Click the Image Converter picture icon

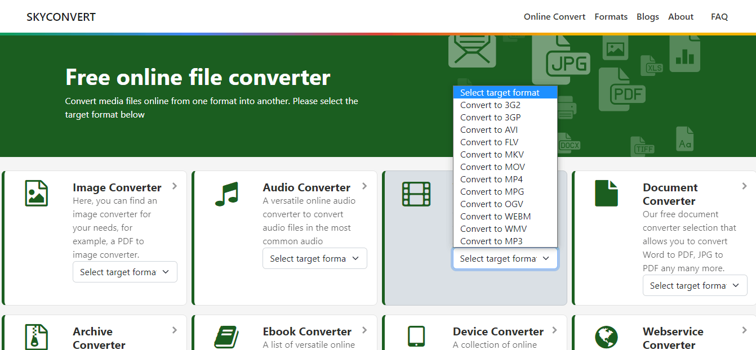pos(37,193)
